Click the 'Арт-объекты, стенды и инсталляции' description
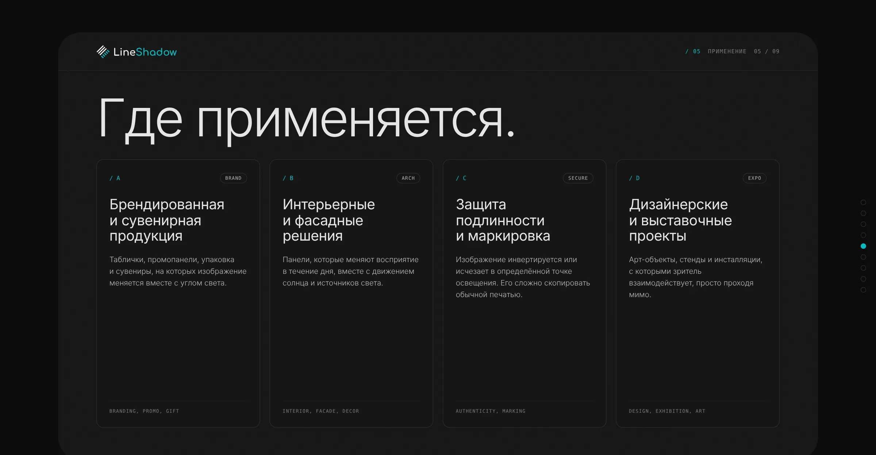876x455 pixels. (x=695, y=277)
